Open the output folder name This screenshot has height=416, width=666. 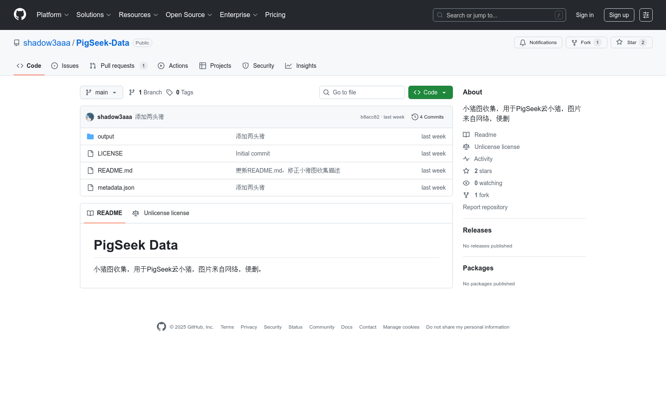click(x=106, y=136)
